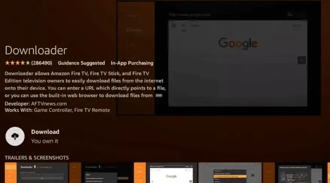Open the first Downloader home screenshot thumbnail
330x183 pixels.
point(36,172)
